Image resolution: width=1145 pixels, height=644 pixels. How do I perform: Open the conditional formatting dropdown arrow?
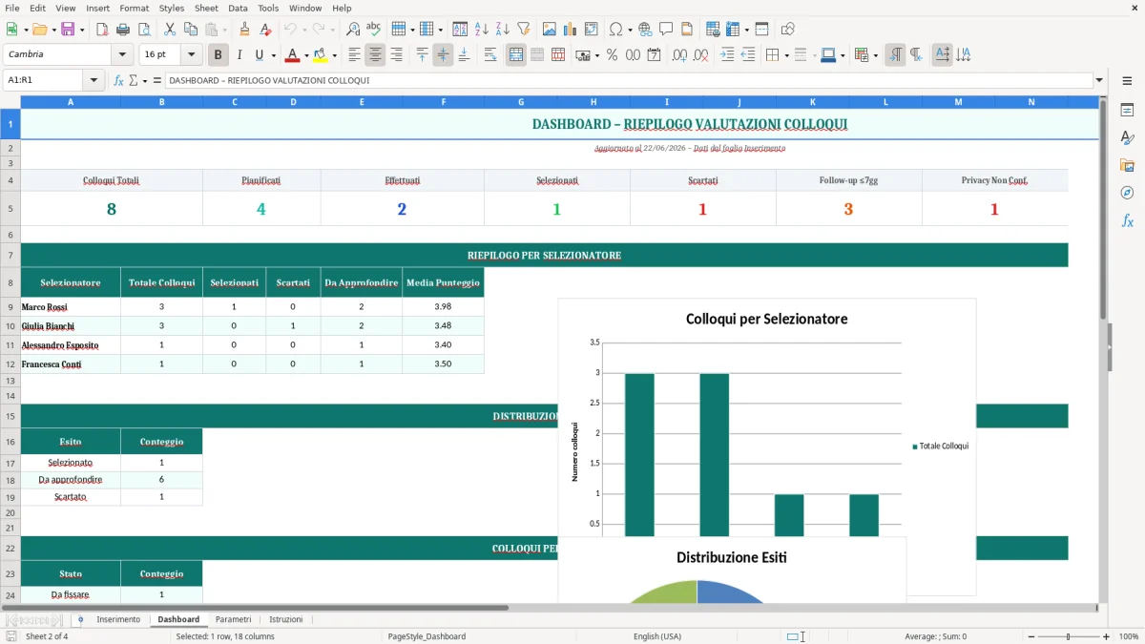tap(875, 55)
